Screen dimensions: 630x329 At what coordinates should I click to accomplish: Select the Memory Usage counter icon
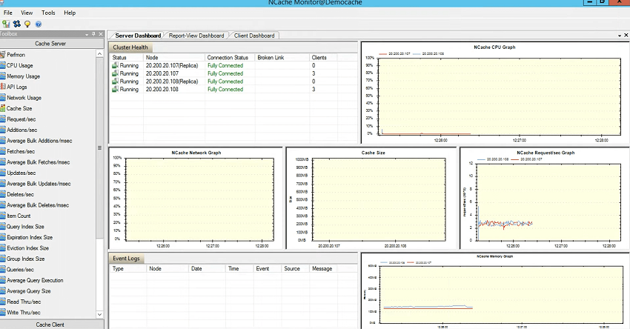pos(2,76)
